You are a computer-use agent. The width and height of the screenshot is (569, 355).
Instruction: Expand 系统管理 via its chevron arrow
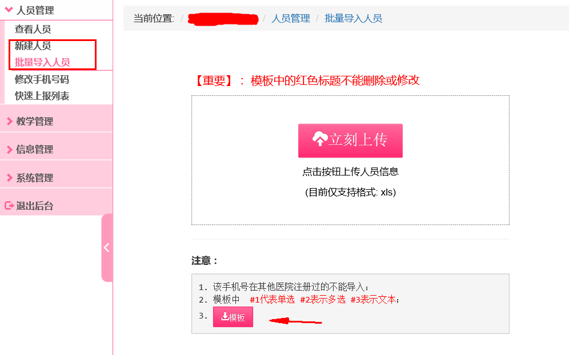(x=10, y=178)
